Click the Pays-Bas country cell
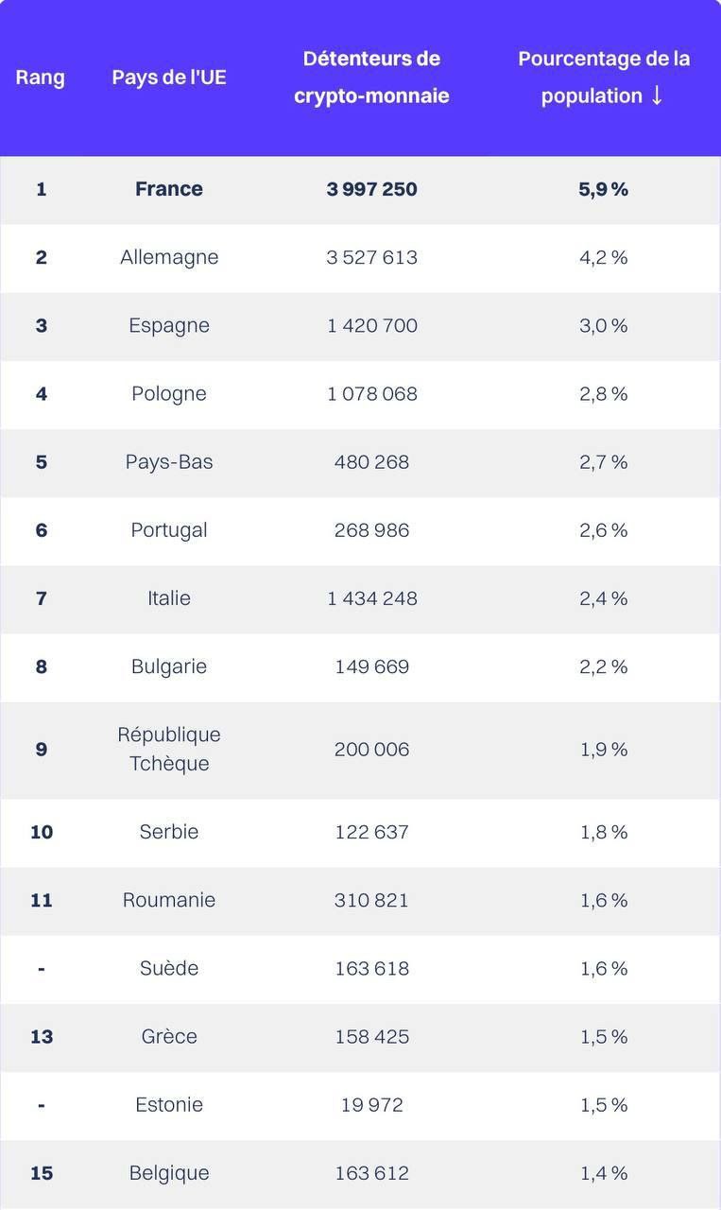The width and height of the screenshot is (721, 1210). coord(169,461)
